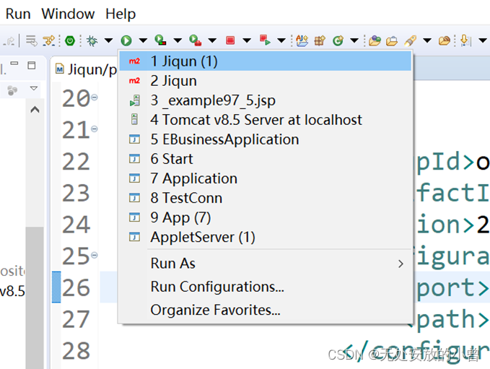The height and width of the screenshot is (369, 490).
Task: Click the Debug bug icon
Action: pyautogui.click(x=92, y=40)
